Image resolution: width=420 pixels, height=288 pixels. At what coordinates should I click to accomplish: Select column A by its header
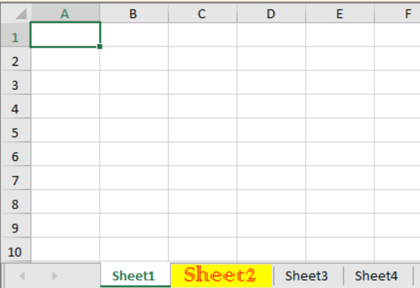point(65,13)
